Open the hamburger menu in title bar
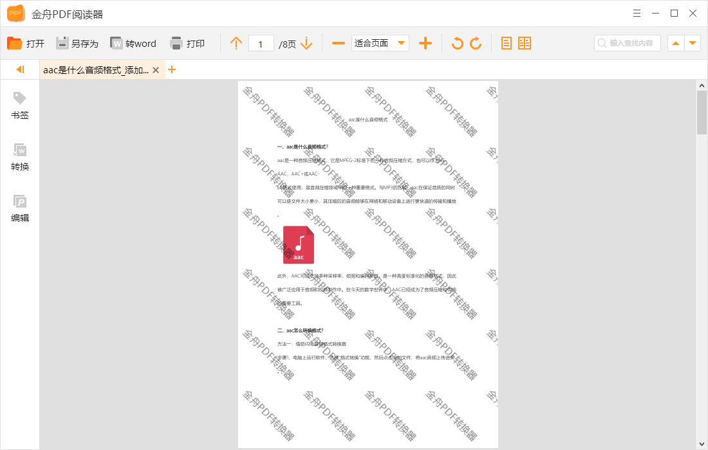This screenshot has width=708, height=450. point(637,14)
